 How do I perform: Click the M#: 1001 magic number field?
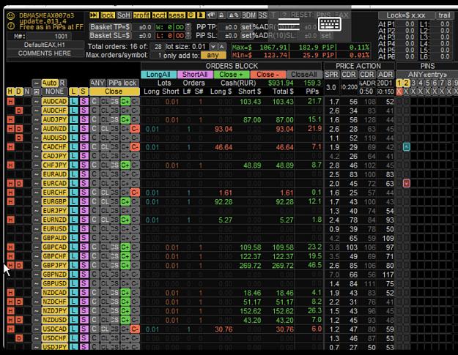pyautogui.click(x=49, y=36)
